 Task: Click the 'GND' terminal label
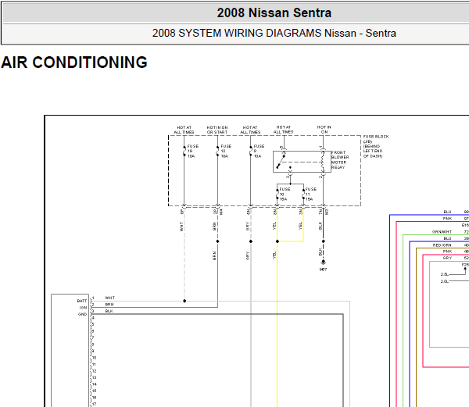(82, 314)
